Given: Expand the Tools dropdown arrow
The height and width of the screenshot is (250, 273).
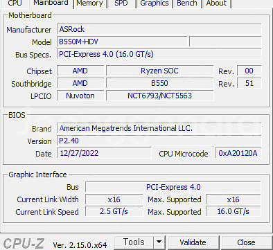Looking at the screenshot, I should point(159,242).
